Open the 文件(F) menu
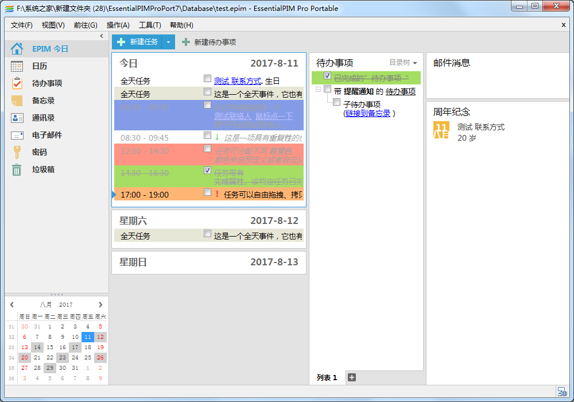 pyautogui.click(x=22, y=25)
